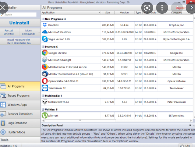Close the Description Panel
195x147 pixels.
194,125
